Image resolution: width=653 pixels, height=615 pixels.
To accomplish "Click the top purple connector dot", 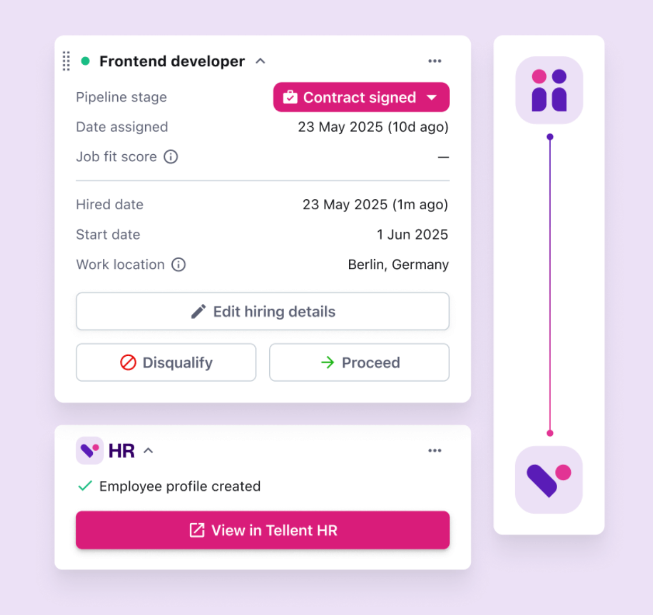I will click(550, 137).
